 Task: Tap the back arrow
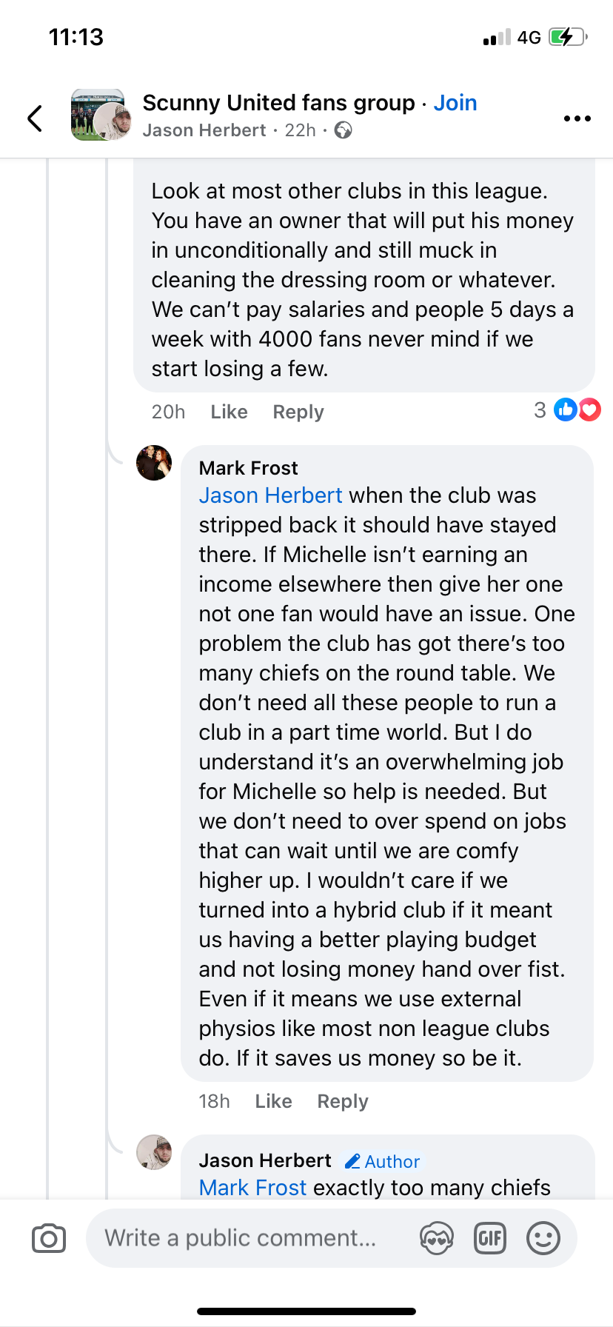coord(35,118)
